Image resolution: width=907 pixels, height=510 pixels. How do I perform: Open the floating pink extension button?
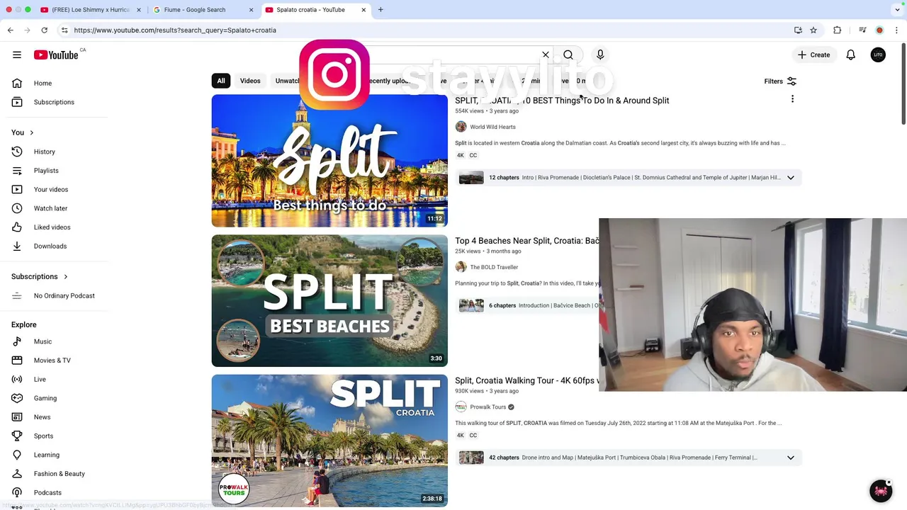tap(881, 491)
